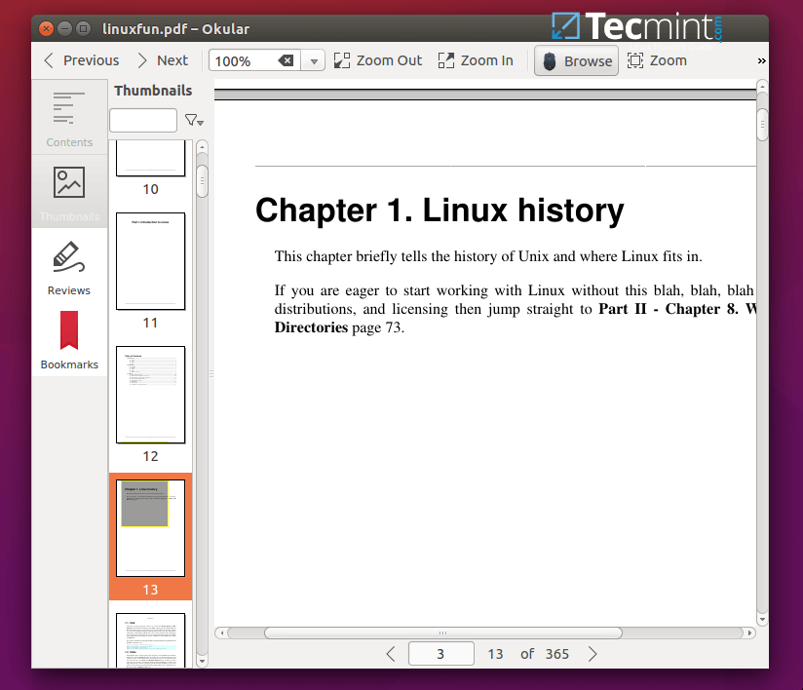Enable Browse mouse mode
This screenshot has height=690, width=803.
575,60
